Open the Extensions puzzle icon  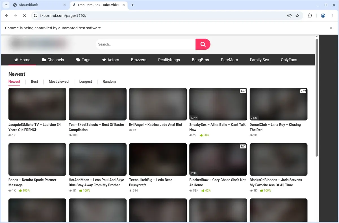310,16
